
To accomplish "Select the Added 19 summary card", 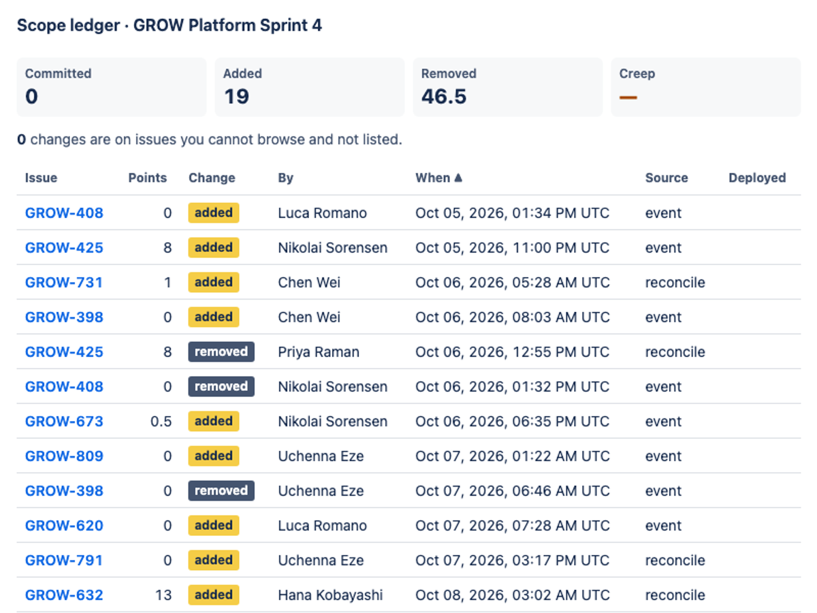I will pyautogui.click(x=310, y=87).
